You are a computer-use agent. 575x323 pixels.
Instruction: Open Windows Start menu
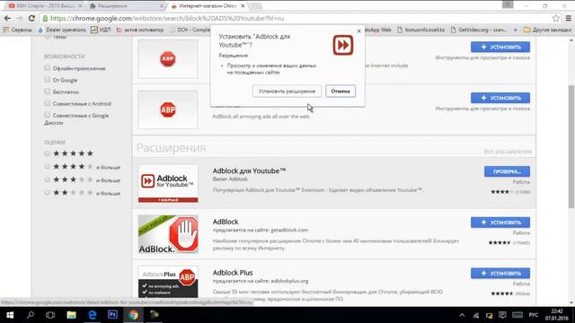pos(10,315)
